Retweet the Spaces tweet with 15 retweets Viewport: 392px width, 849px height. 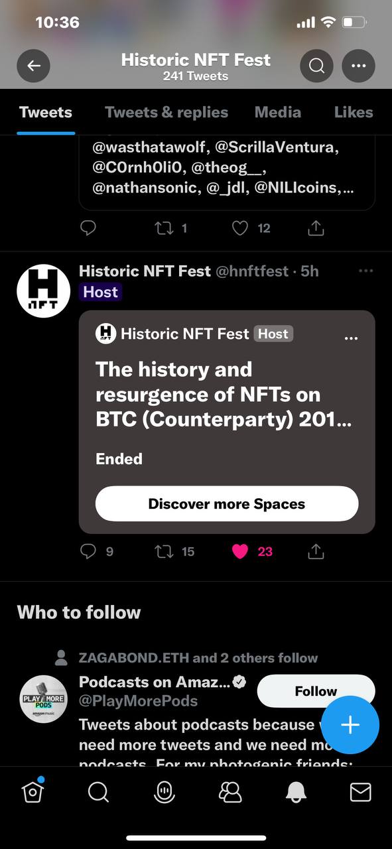[163, 551]
